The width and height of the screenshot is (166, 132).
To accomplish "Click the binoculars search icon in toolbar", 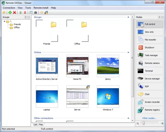I will [x=35, y=12].
